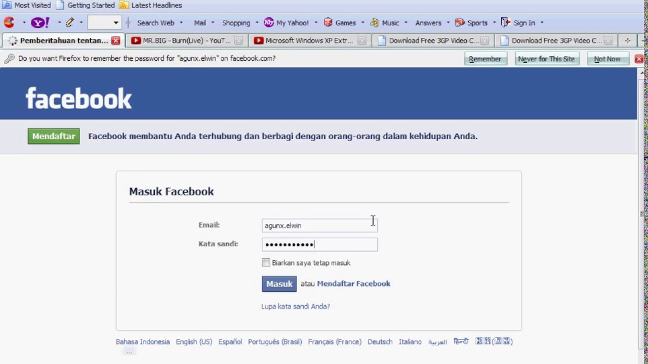Check Biarkan saya tetap masuk checkbox
This screenshot has height=364, width=648.
tap(266, 262)
